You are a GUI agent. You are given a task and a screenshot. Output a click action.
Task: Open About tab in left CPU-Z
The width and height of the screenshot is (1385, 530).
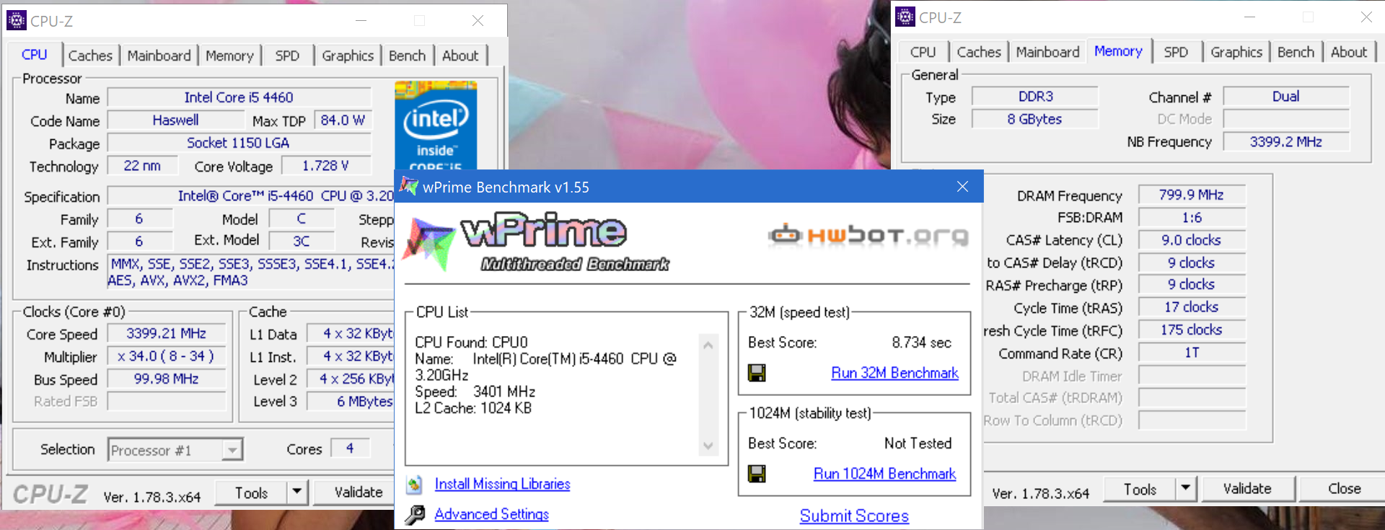[460, 56]
